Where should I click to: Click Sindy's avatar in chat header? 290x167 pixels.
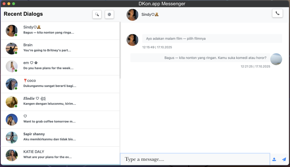pos(132,15)
